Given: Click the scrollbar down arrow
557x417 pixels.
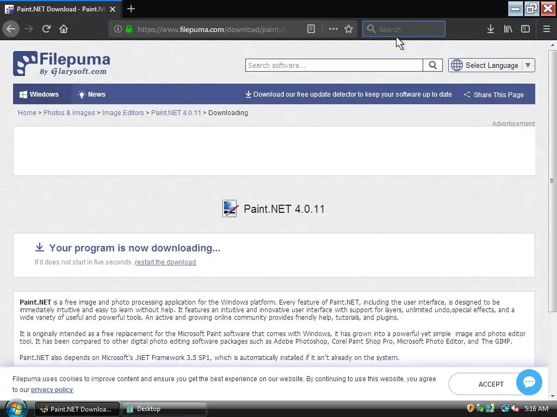Looking at the screenshot, I should (x=552, y=396).
